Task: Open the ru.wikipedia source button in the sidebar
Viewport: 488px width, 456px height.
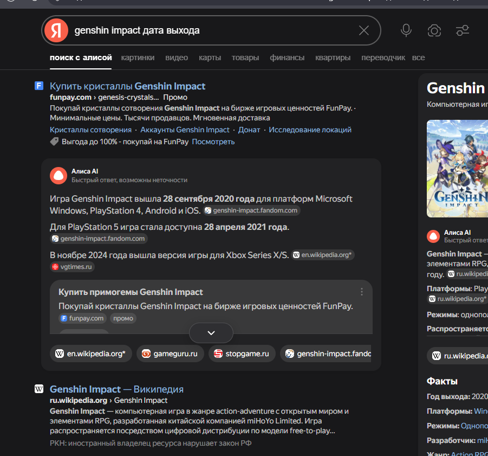Action: (458, 355)
